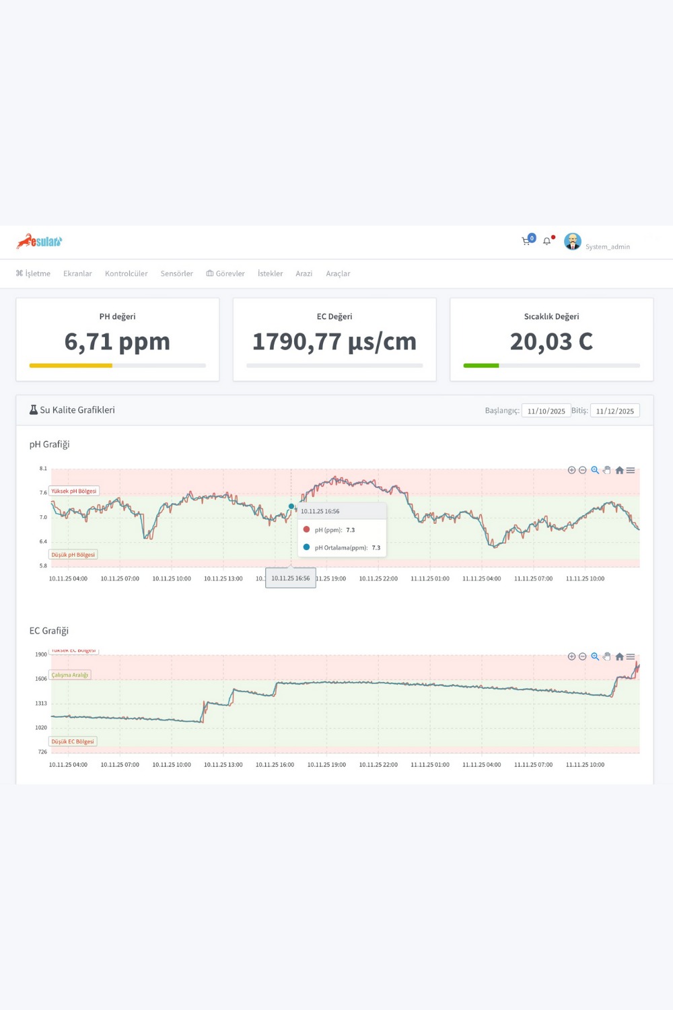Select the pan tool on the EC chart
Viewport: 673px width, 1010px height.
point(606,656)
